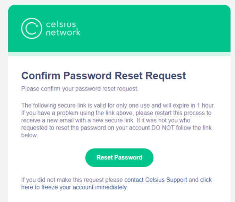Click the pale green strip under header
The width and height of the screenshot is (235, 202).
[119, 54]
